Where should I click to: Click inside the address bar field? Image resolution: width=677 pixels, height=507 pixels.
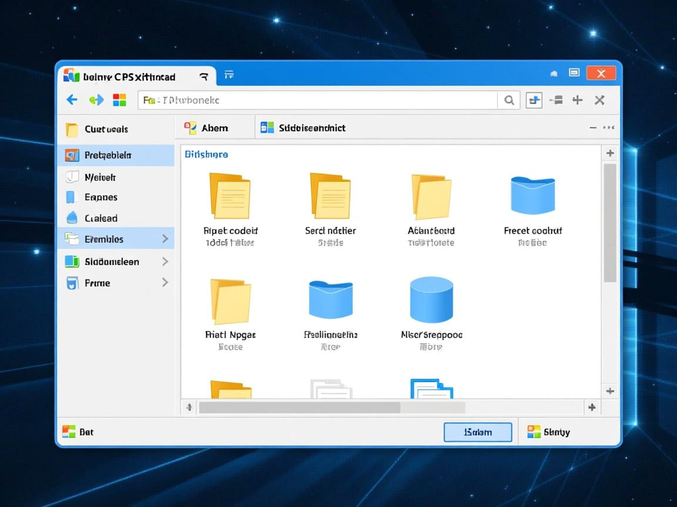pyautogui.click(x=317, y=100)
